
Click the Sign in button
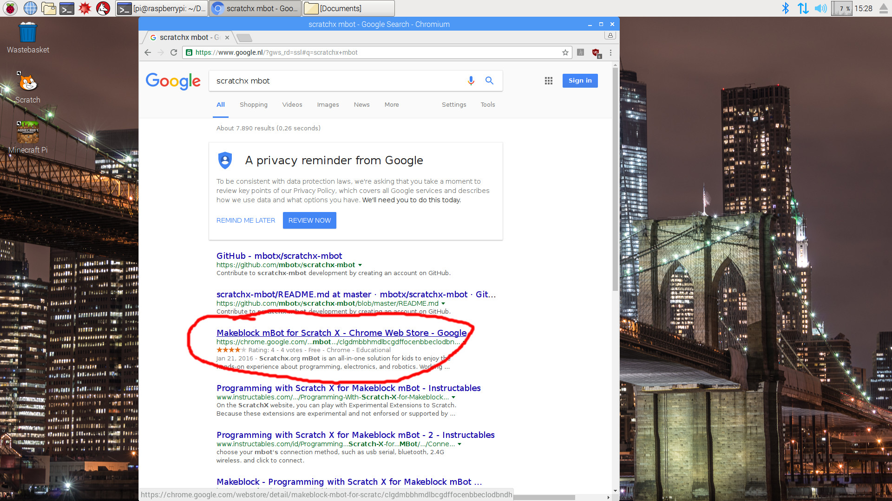pyautogui.click(x=580, y=81)
